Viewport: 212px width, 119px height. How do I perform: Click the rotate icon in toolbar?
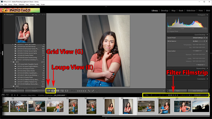click(x=89, y=90)
